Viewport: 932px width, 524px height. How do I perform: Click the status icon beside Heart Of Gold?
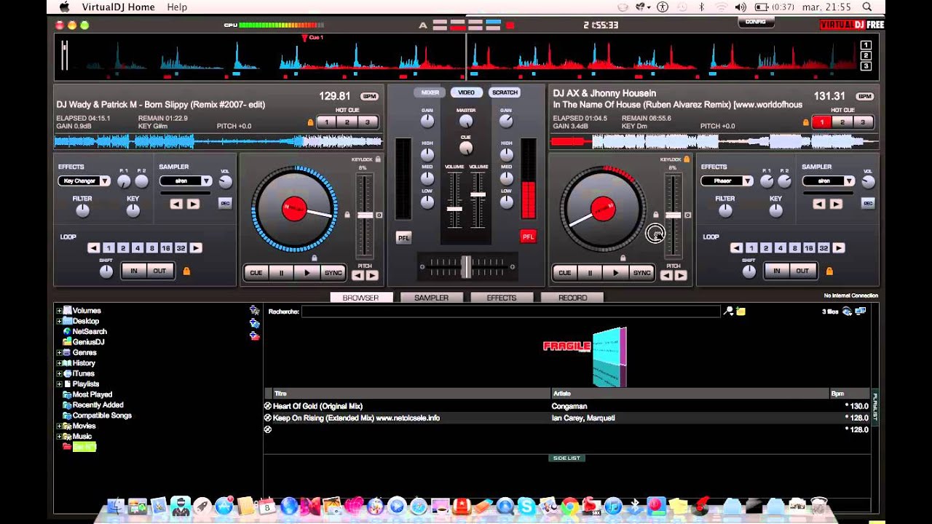[x=267, y=406]
